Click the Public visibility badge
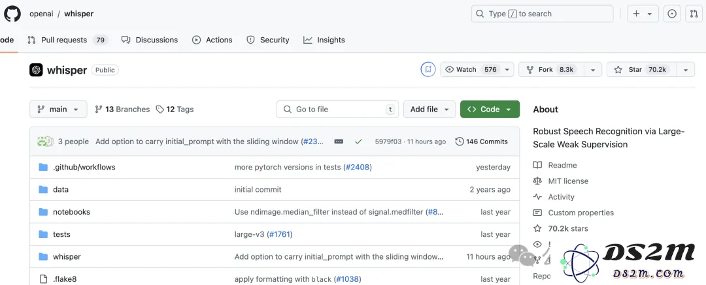 pyautogui.click(x=105, y=70)
